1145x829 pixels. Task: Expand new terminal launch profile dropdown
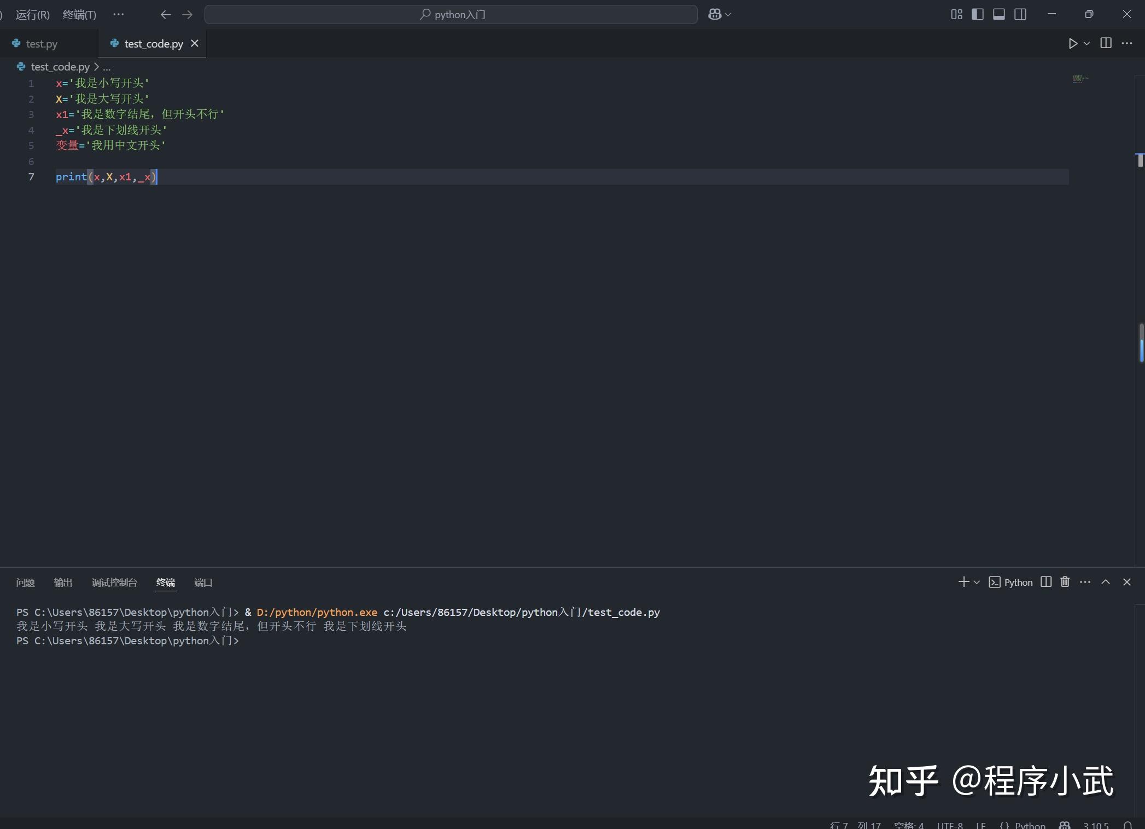coord(977,583)
